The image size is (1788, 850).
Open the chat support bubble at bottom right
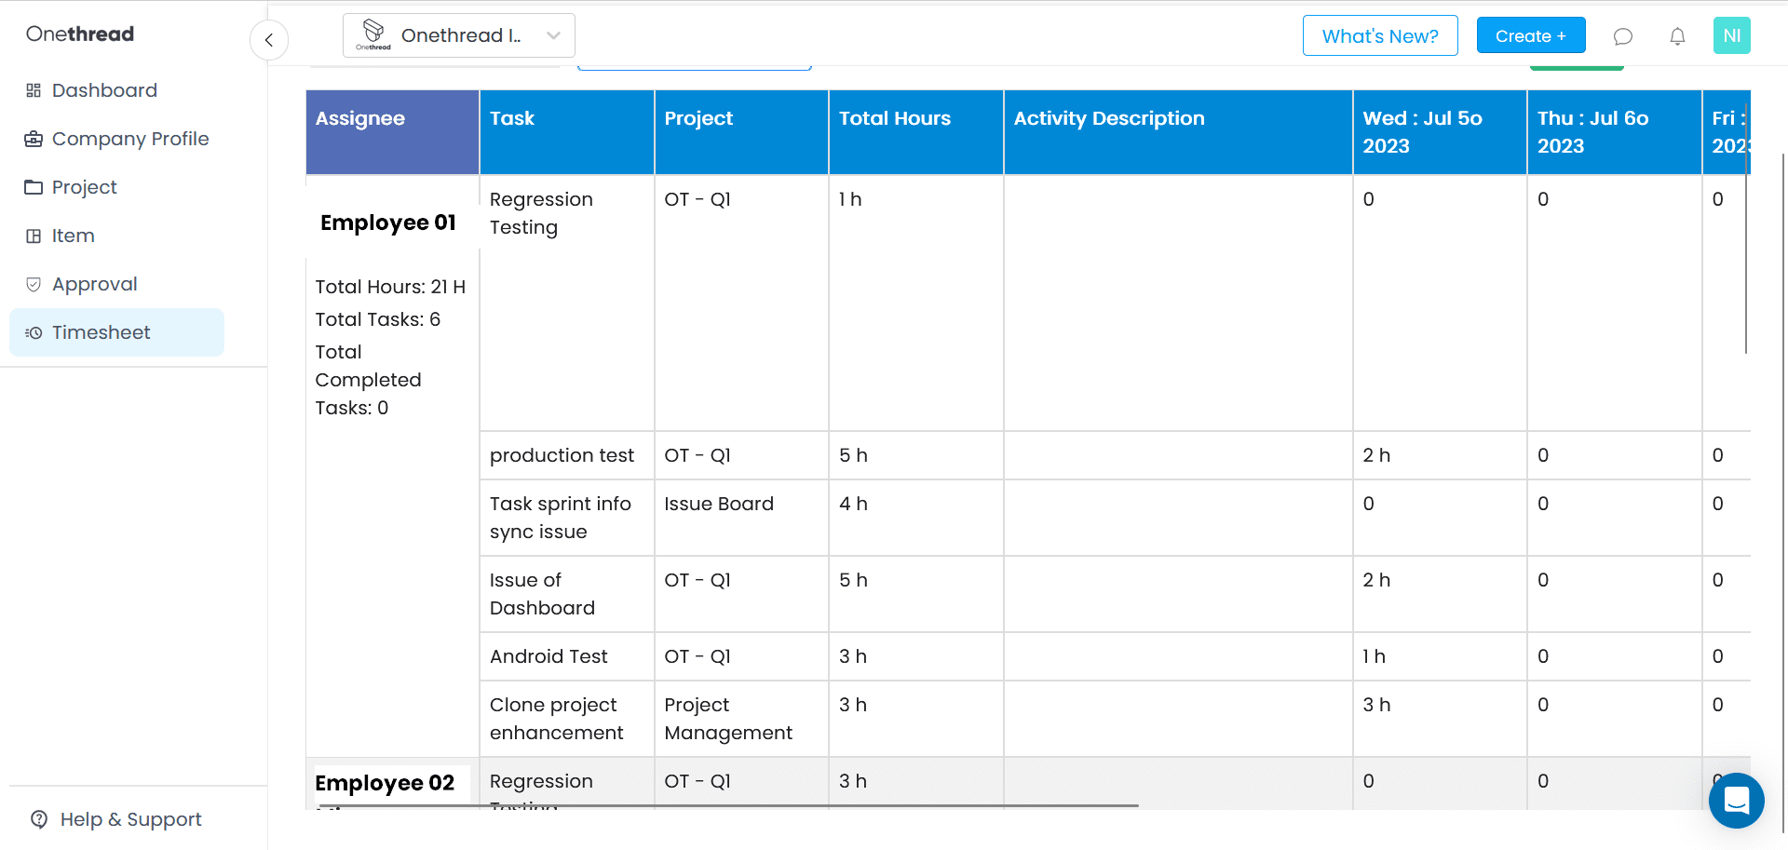pos(1736,801)
